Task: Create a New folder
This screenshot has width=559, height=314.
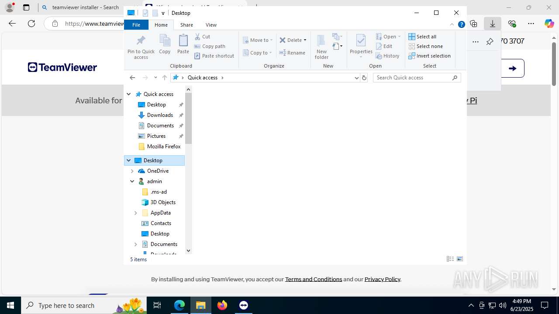Action: pyautogui.click(x=321, y=47)
